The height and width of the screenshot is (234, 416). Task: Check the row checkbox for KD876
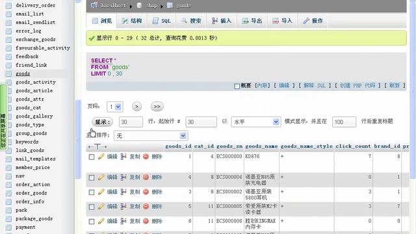click(x=92, y=157)
